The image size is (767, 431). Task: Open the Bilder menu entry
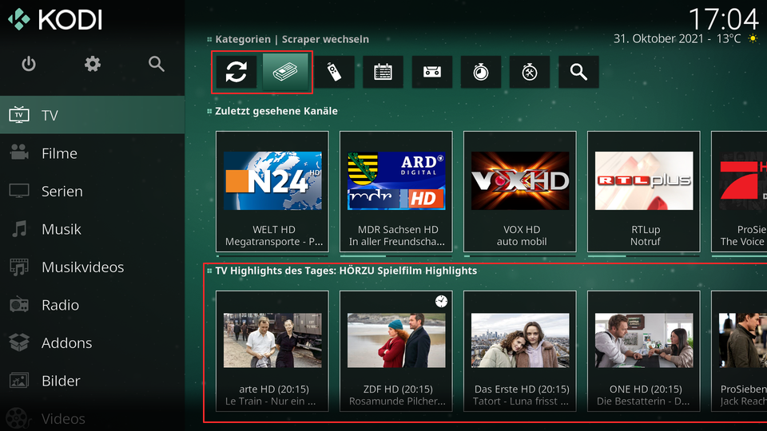[x=93, y=381]
